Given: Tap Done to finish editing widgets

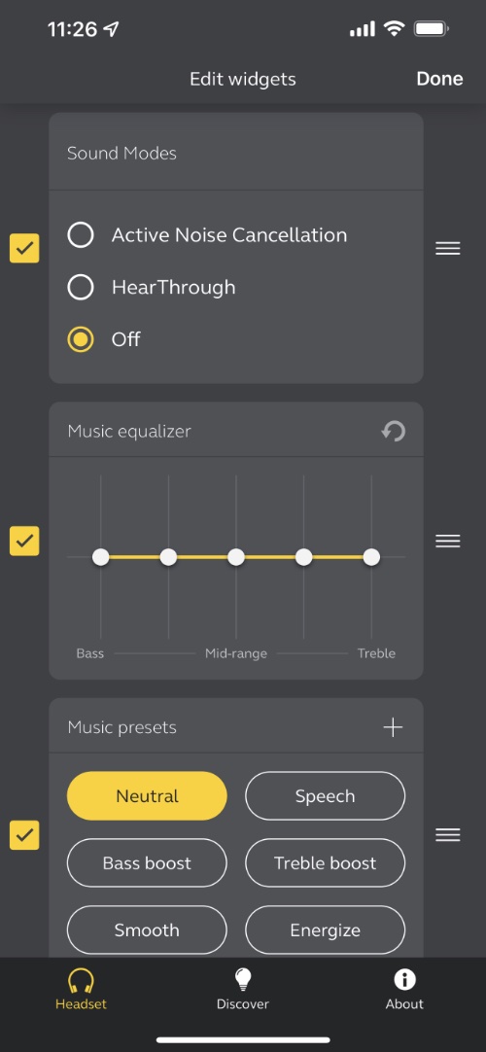Looking at the screenshot, I should point(439,79).
